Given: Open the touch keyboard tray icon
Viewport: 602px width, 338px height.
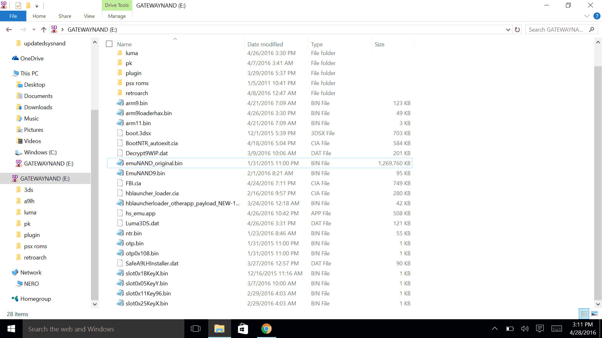Looking at the screenshot, I should [x=557, y=329].
